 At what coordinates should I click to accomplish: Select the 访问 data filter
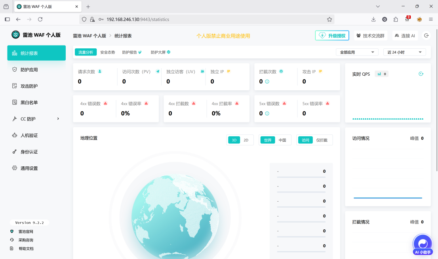click(305, 140)
